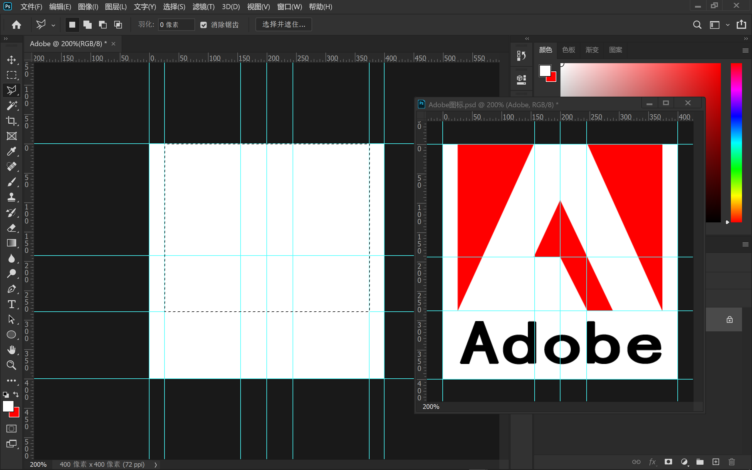Select the Polygonal Lasso tool in toolbox

[x=11, y=90]
